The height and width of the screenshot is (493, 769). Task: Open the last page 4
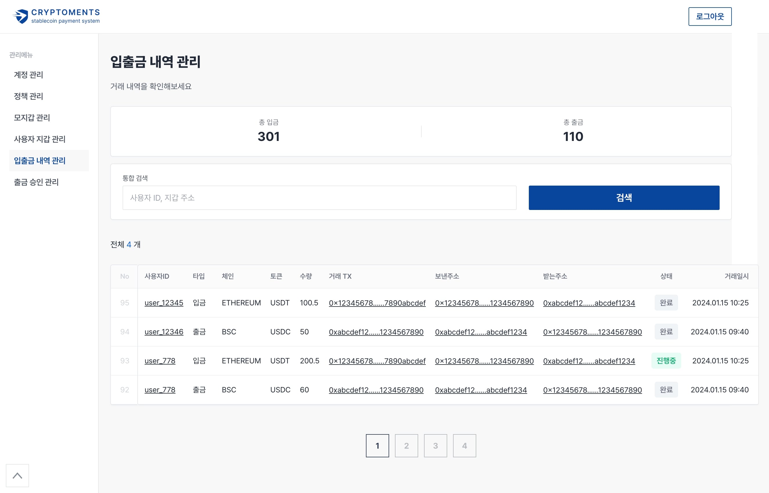click(x=464, y=446)
